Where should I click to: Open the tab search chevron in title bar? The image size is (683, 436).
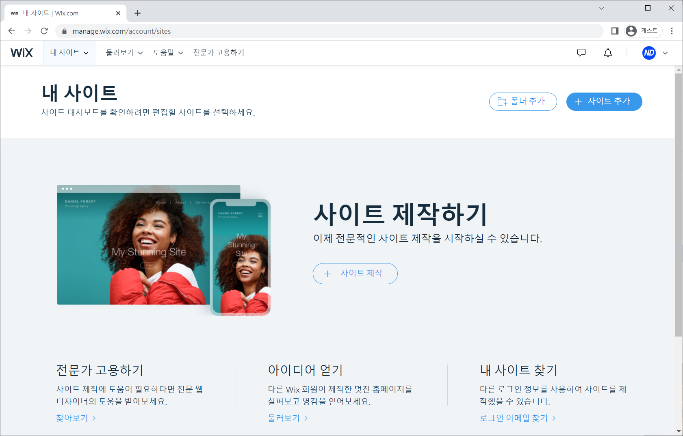point(601,8)
